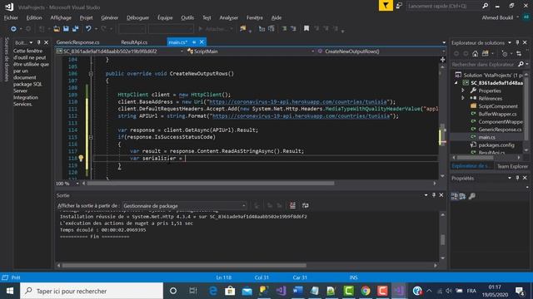The width and height of the screenshot is (533, 299).
Task: Click the Lancement rapide search field
Action: coord(443,6)
